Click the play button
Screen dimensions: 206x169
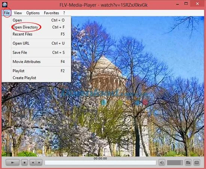13,163
